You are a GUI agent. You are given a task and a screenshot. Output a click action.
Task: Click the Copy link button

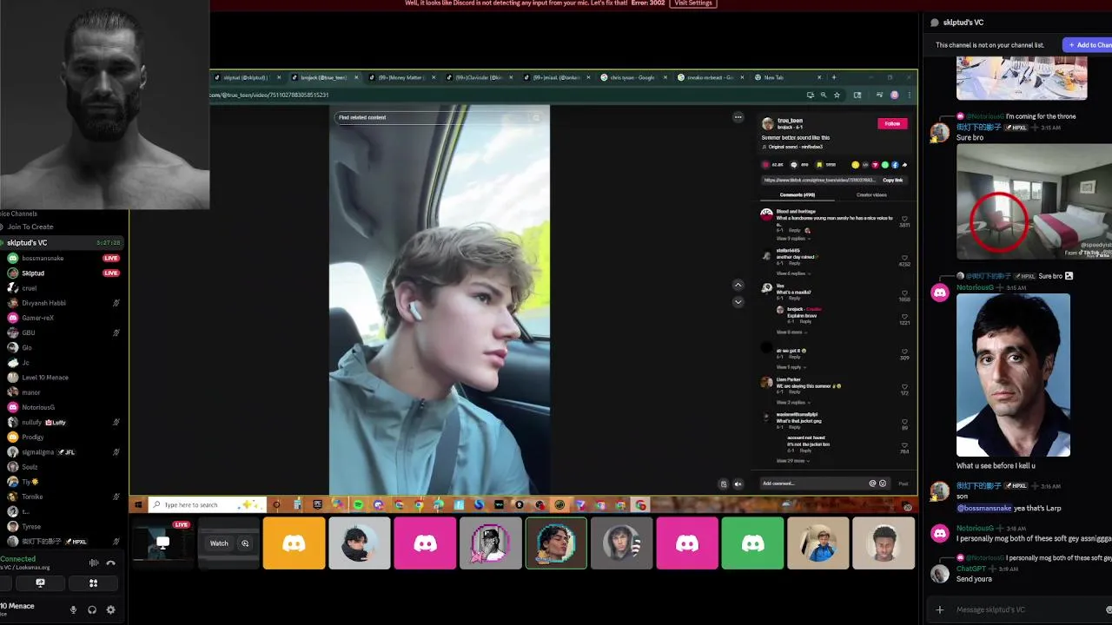pyautogui.click(x=892, y=180)
